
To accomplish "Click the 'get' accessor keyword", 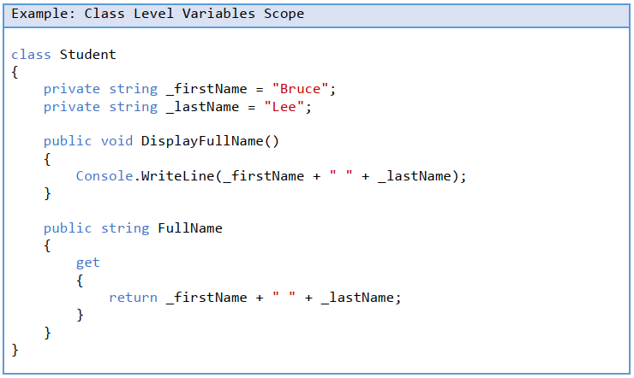I will coord(87,263).
